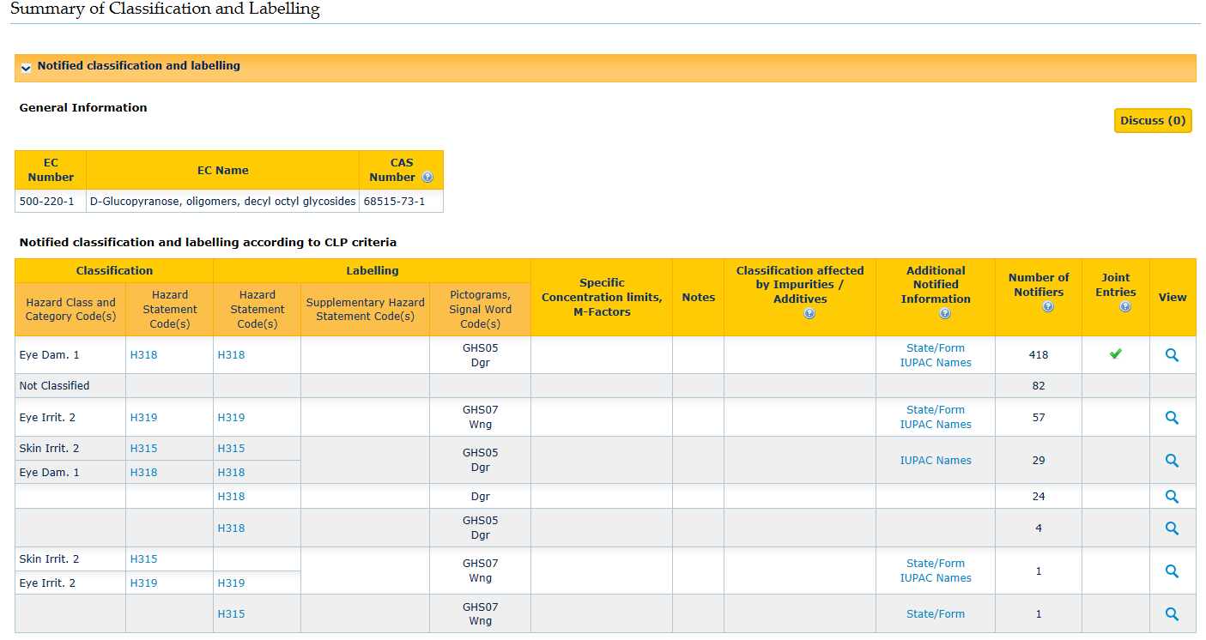Open the Discuss (0) button
Viewport: 1206px width, 640px height.
click(1153, 121)
